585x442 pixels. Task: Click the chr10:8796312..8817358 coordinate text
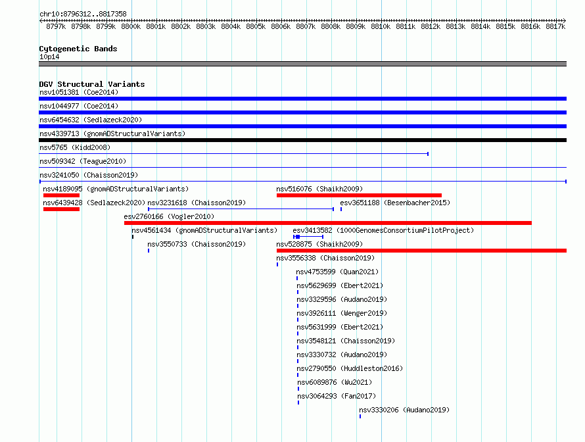click(83, 14)
